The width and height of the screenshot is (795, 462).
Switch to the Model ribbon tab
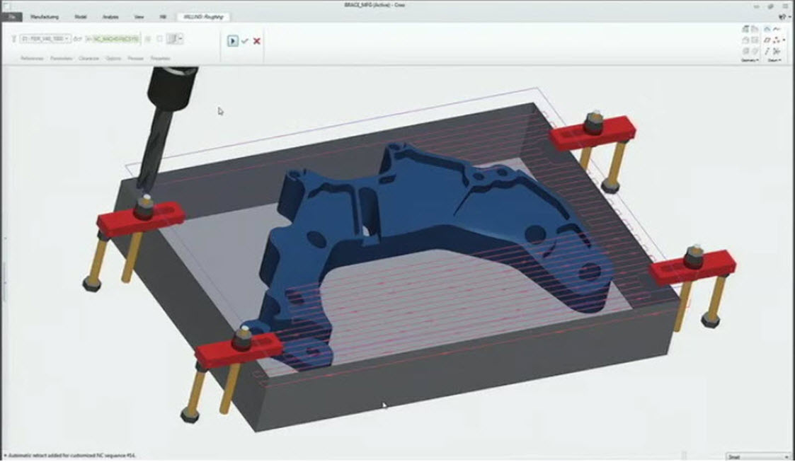click(x=81, y=17)
